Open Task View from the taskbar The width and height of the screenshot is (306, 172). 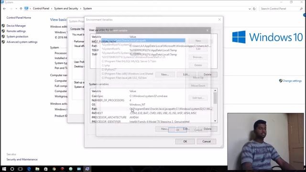20,169
